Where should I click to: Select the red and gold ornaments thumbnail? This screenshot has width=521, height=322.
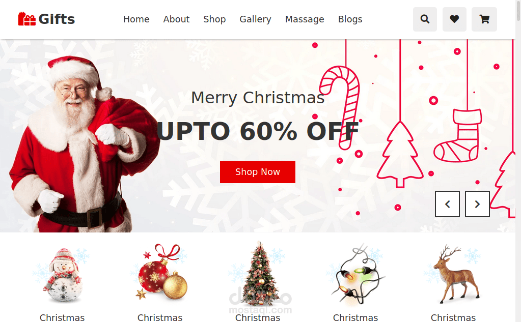pyautogui.click(x=160, y=272)
